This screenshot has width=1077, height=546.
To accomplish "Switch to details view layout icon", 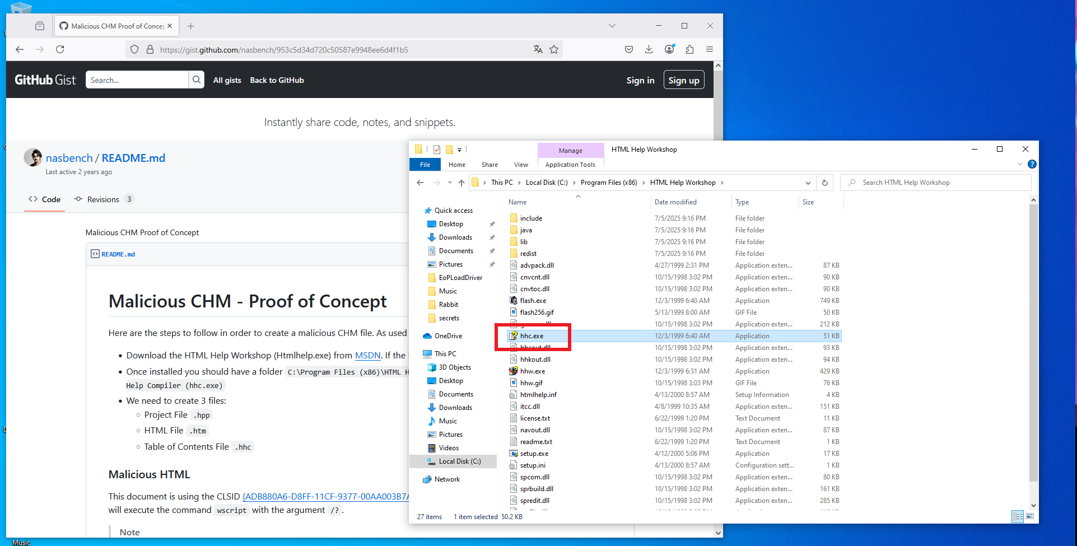I will pos(1018,516).
